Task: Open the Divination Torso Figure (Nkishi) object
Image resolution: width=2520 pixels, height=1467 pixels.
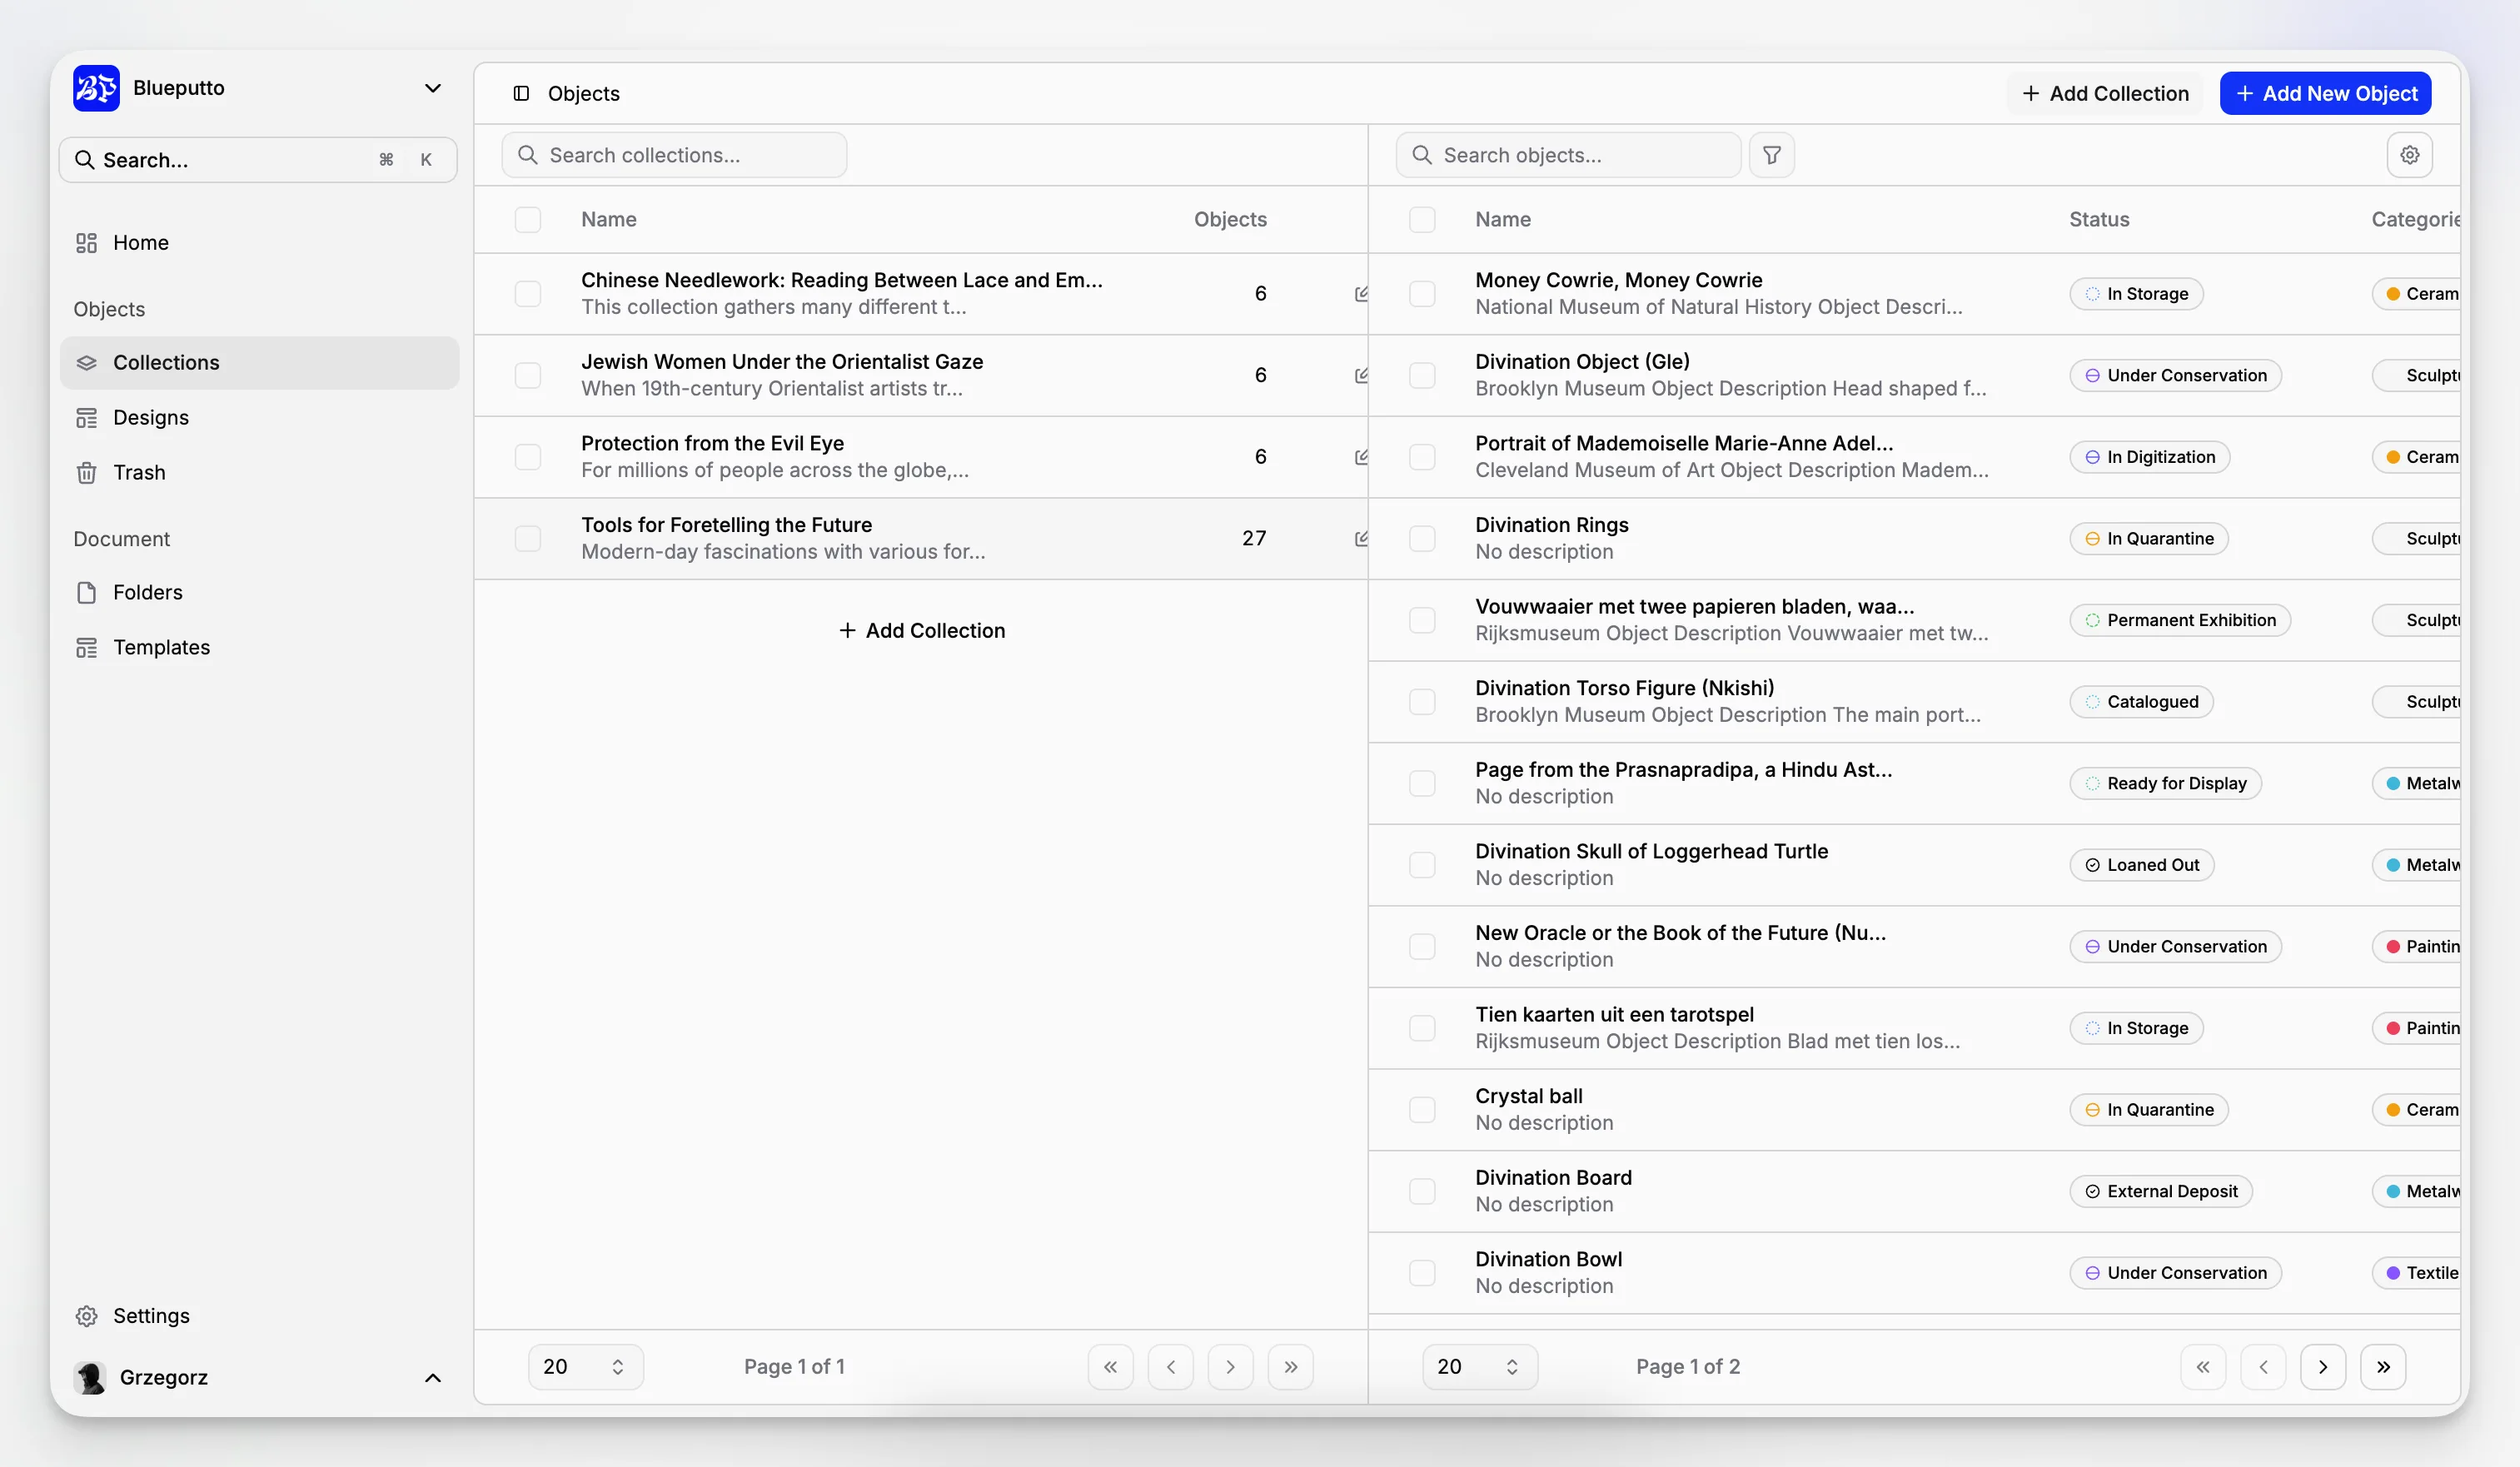Action: (x=1624, y=689)
